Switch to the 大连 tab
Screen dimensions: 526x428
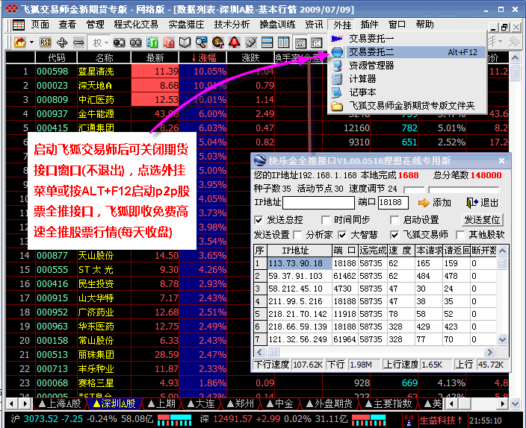[200, 403]
